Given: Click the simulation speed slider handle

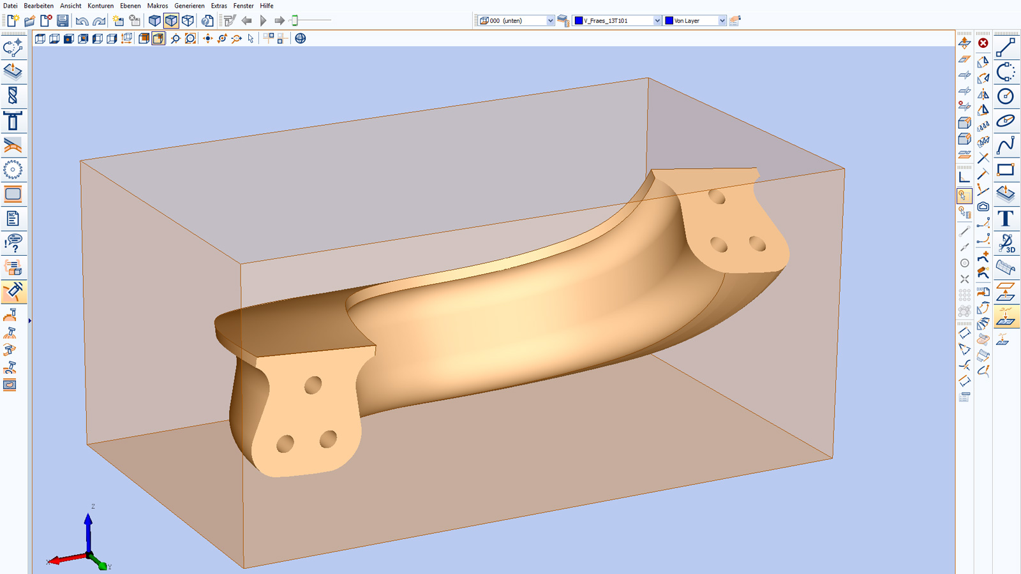Looking at the screenshot, I should tap(295, 21).
